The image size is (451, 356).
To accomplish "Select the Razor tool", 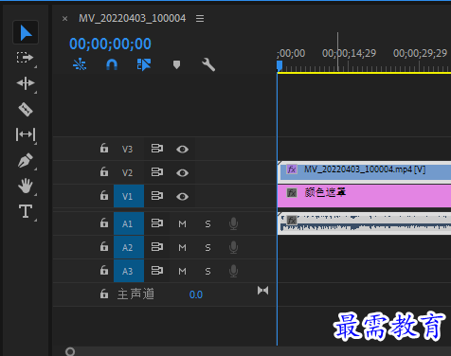I will pyautogui.click(x=26, y=109).
